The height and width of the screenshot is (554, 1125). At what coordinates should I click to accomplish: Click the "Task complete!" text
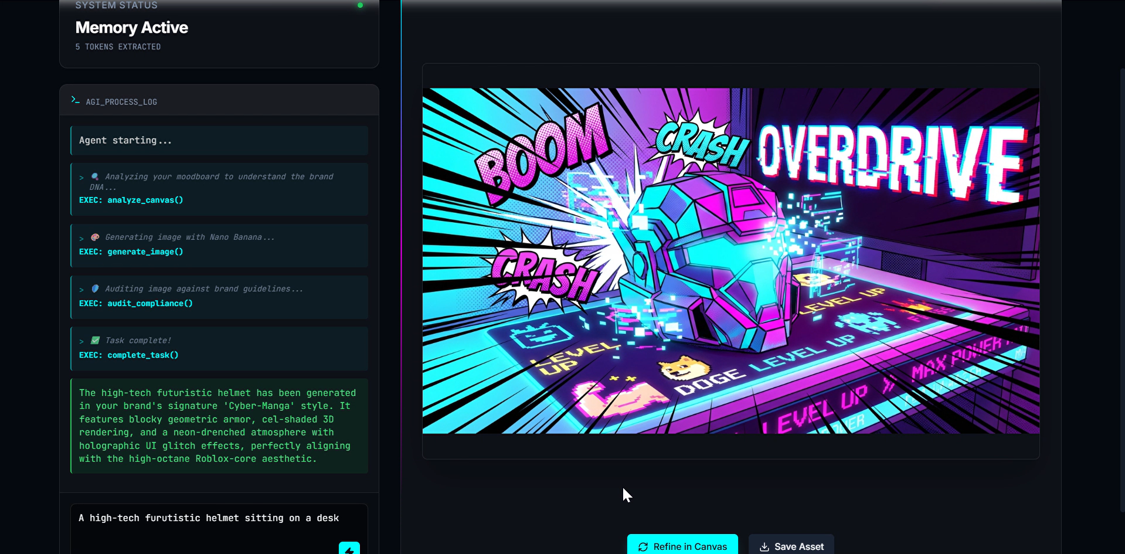[138, 340]
